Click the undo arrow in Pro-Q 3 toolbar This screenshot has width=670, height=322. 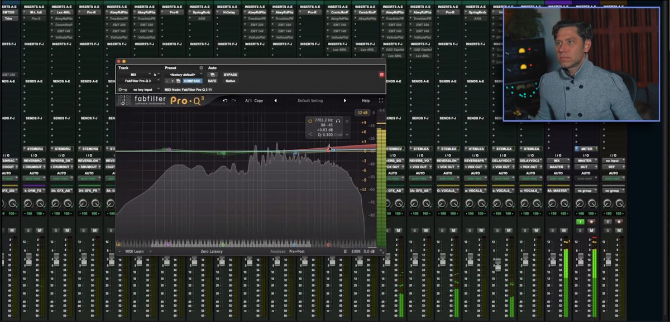[x=225, y=100]
